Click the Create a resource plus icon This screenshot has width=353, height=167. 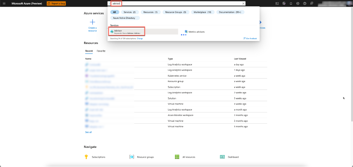click(92, 22)
